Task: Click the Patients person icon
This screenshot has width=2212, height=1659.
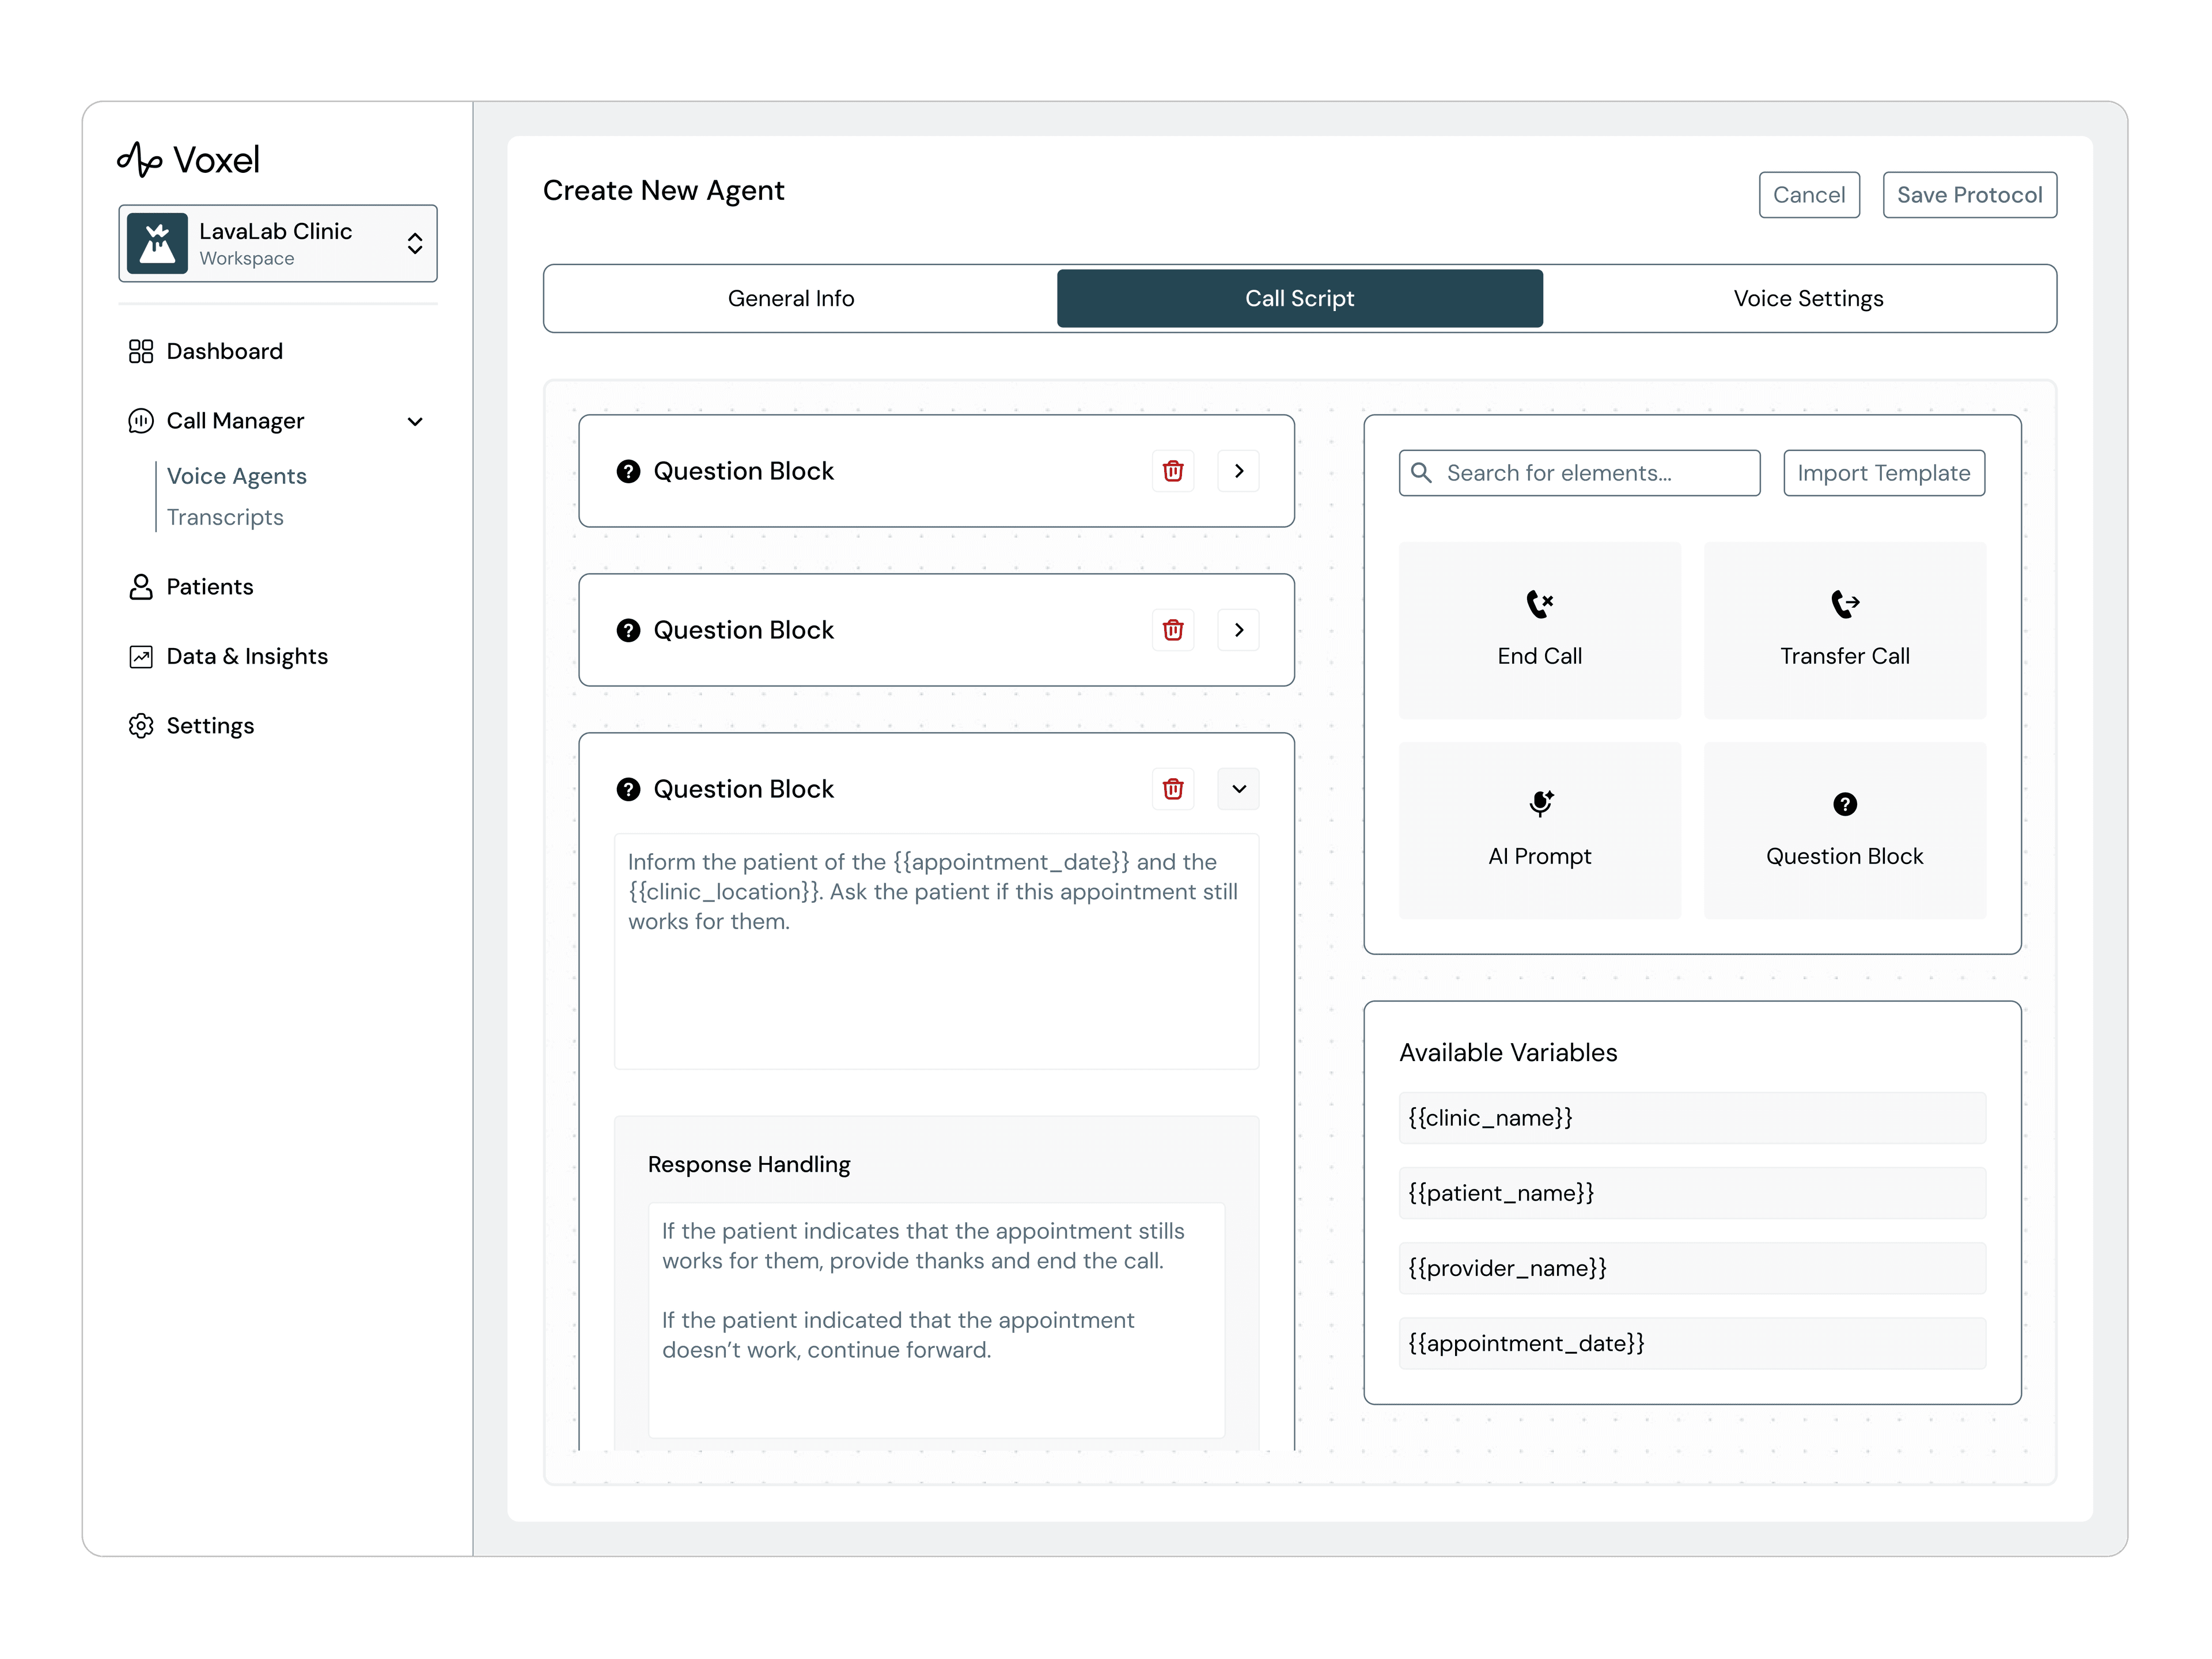Action: pos(141,587)
